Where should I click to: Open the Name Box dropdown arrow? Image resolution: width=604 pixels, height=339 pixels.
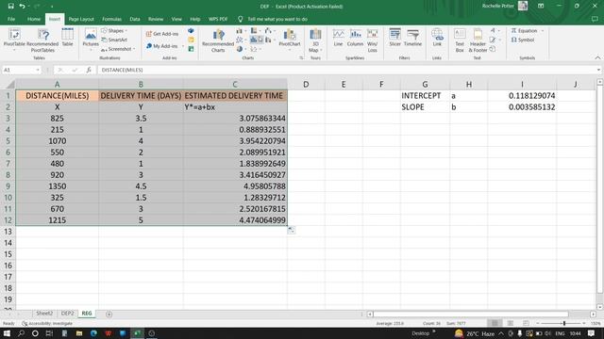tap(38, 70)
